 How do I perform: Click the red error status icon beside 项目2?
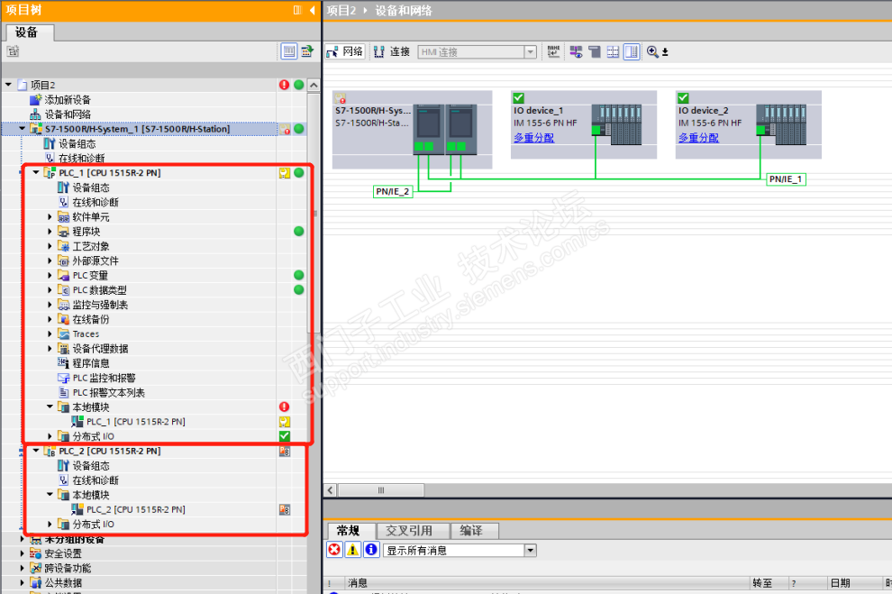pos(285,85)
